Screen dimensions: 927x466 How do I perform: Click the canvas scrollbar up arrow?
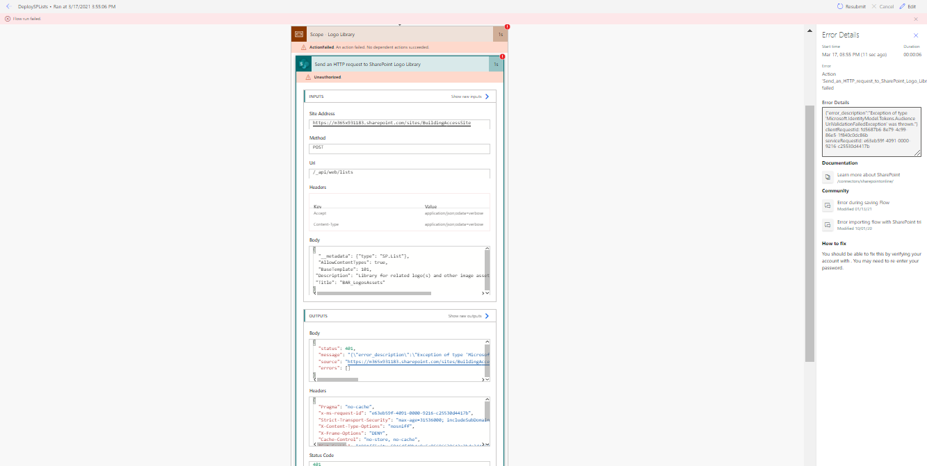(809, 31)
